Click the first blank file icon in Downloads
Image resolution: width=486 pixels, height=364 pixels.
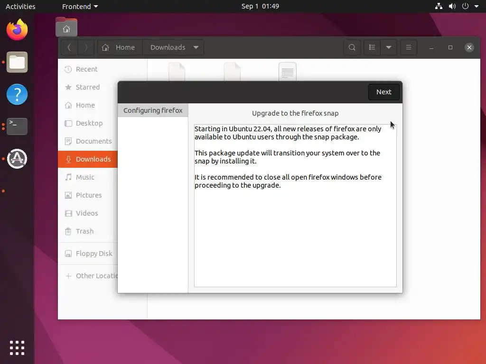coord(177,72)
